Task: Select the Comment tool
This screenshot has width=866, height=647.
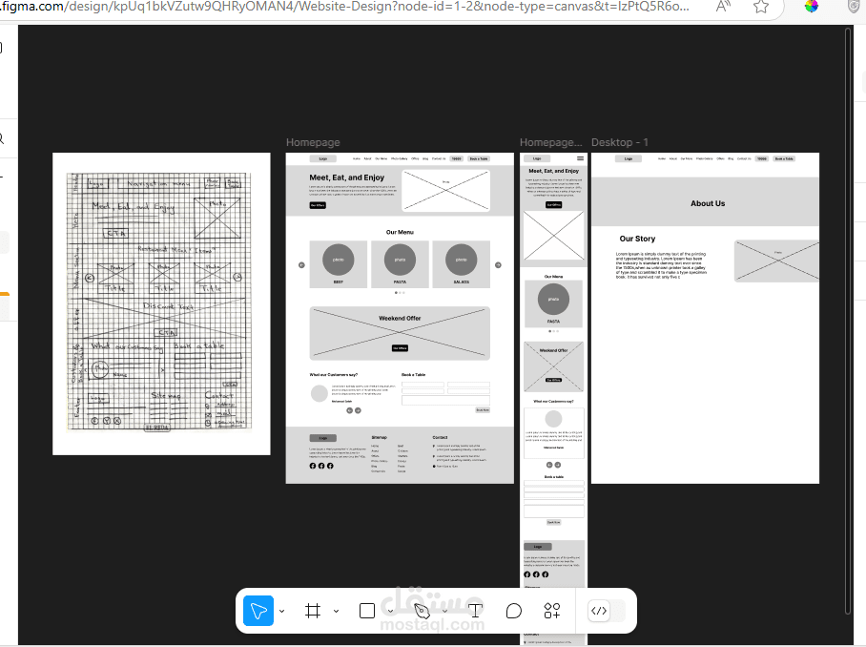Action: [x=514, y=611]
